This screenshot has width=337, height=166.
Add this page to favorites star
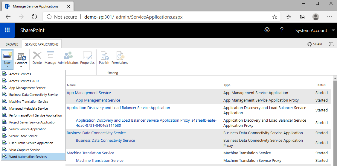tap(275, 17)
